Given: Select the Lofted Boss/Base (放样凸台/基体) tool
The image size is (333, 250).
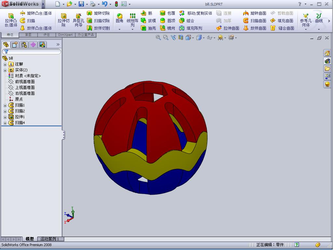Looking at the screenshot, I should point(36,28).
